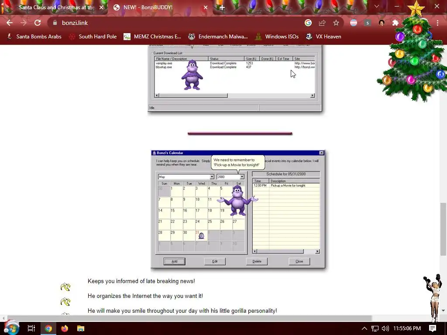Screen dimensions: 447x335
Task: Open the South Hard Pole bookmark
Action: 93,37
